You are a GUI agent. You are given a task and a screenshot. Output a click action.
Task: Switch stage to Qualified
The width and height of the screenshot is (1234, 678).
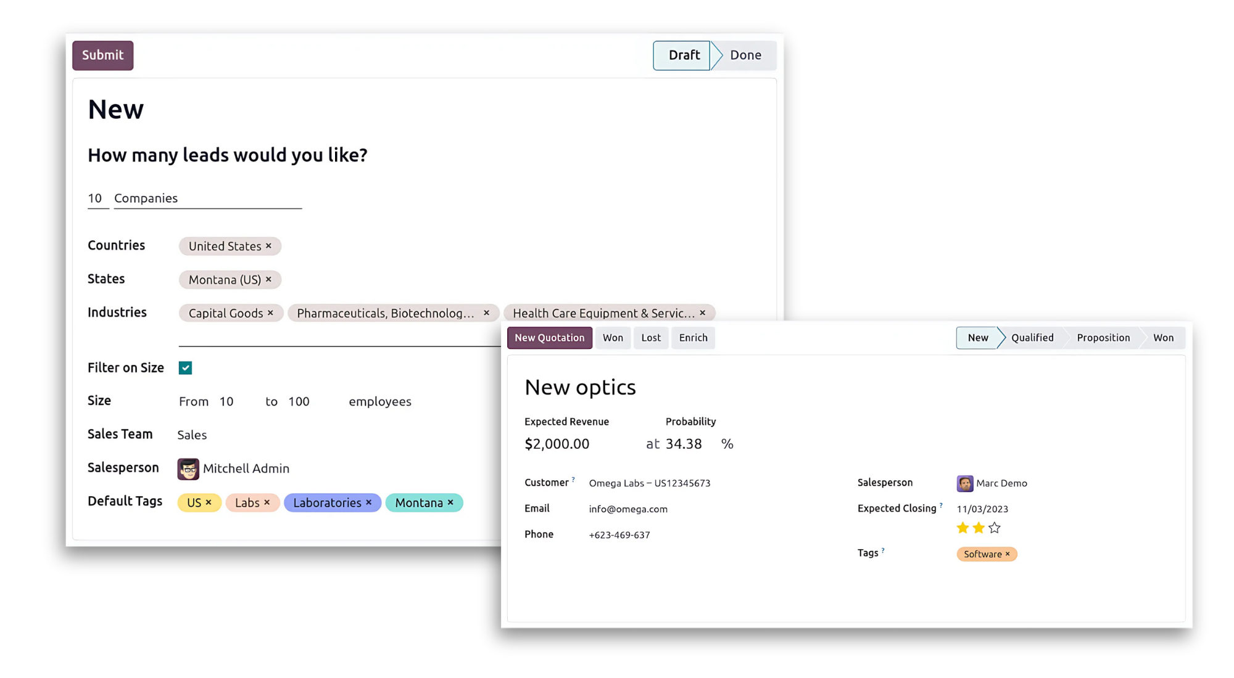(x=1032, y=338)
